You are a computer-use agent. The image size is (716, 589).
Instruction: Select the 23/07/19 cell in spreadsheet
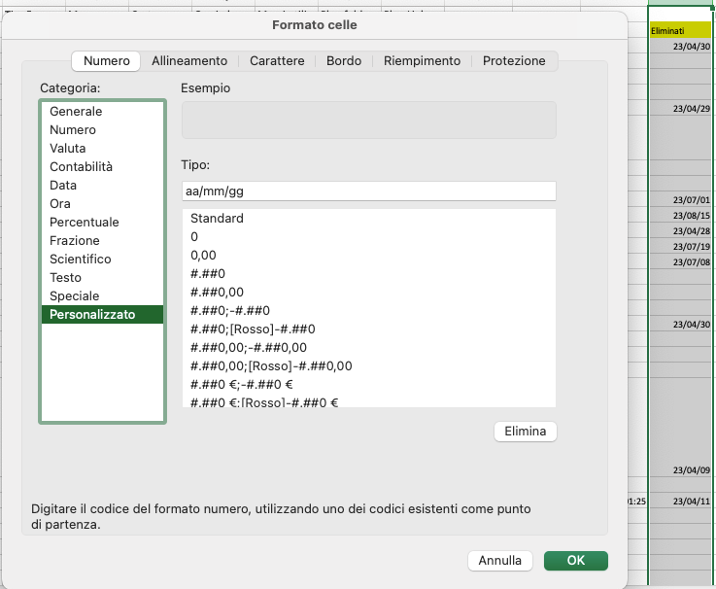pos(680,247)
